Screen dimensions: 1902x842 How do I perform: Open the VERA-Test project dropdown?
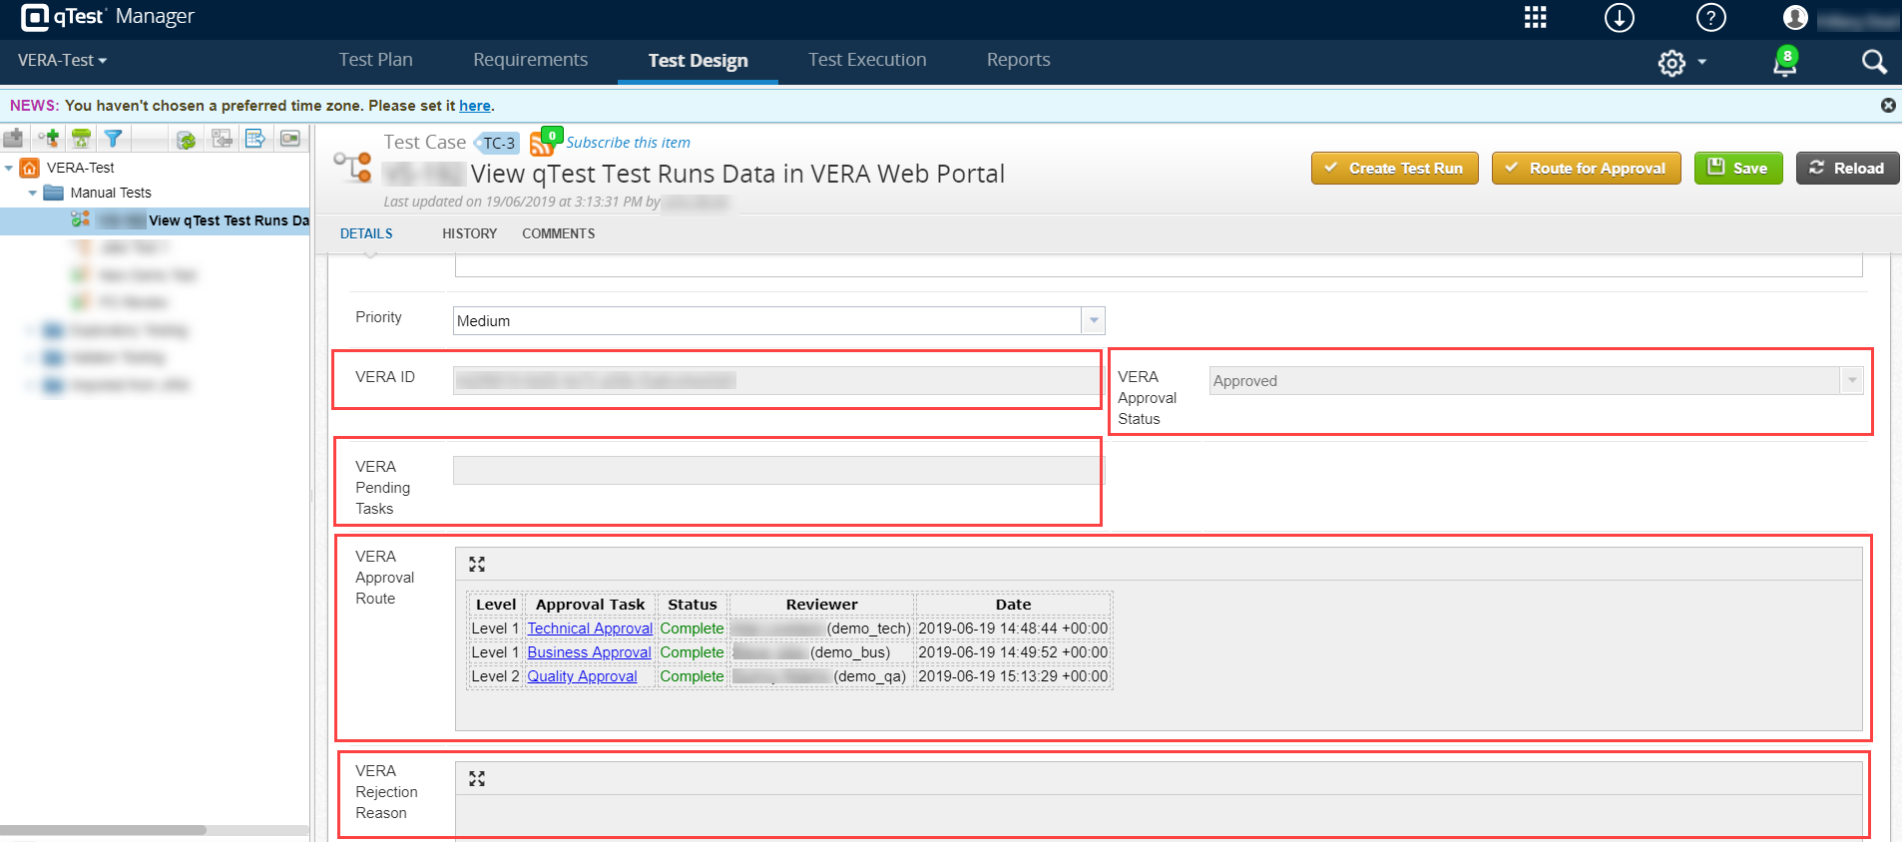pyautogui.click(x=62, y=61)
